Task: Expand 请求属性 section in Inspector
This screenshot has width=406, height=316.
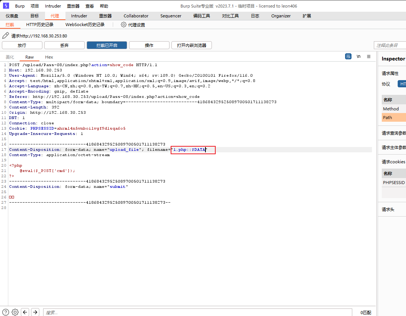Action: click(x=390, y=73)
